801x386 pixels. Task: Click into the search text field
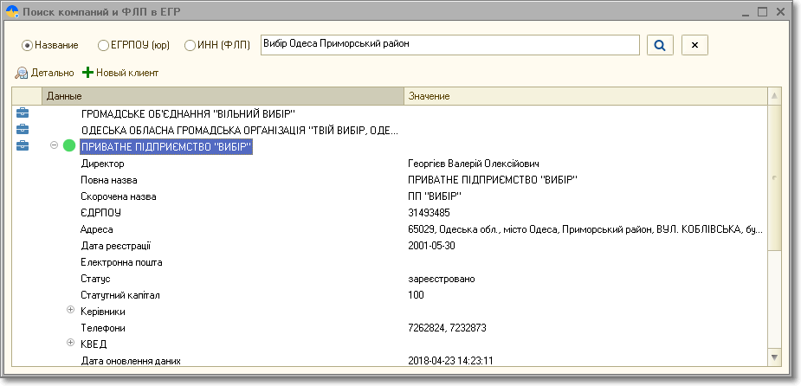point(449,45)
